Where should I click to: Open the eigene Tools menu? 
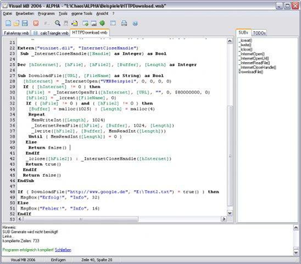[82, 14]
